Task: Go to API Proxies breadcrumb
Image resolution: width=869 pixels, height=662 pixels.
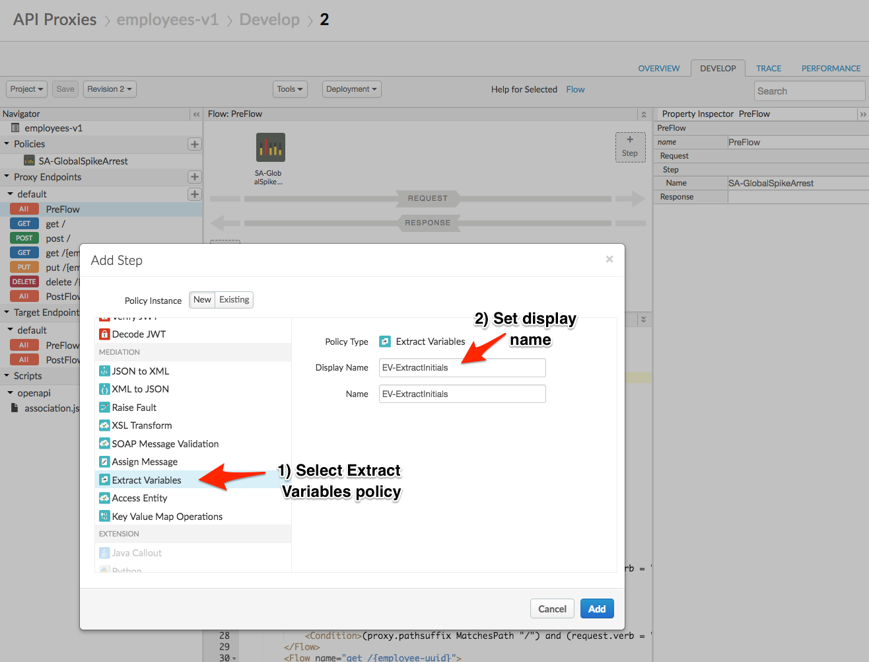Action: pos(55,20)
